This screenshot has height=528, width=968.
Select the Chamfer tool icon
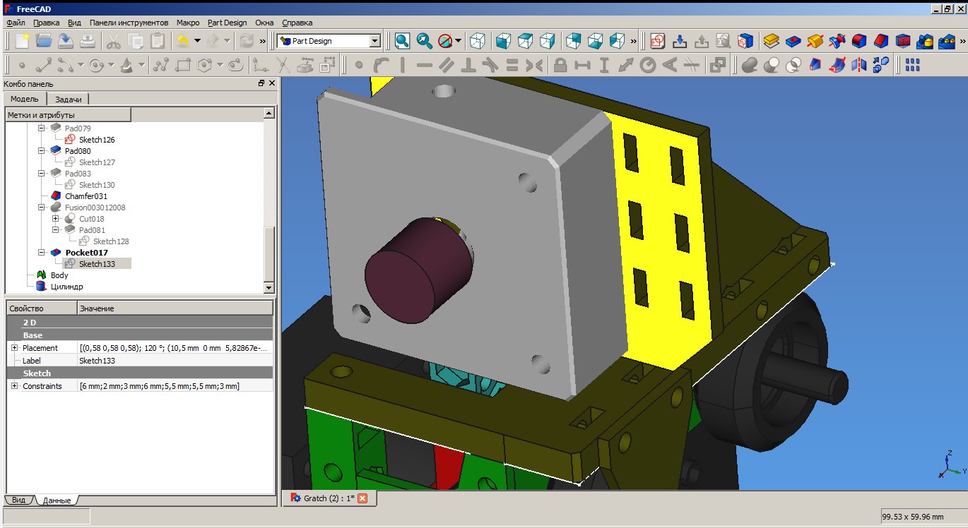point(881,41)
